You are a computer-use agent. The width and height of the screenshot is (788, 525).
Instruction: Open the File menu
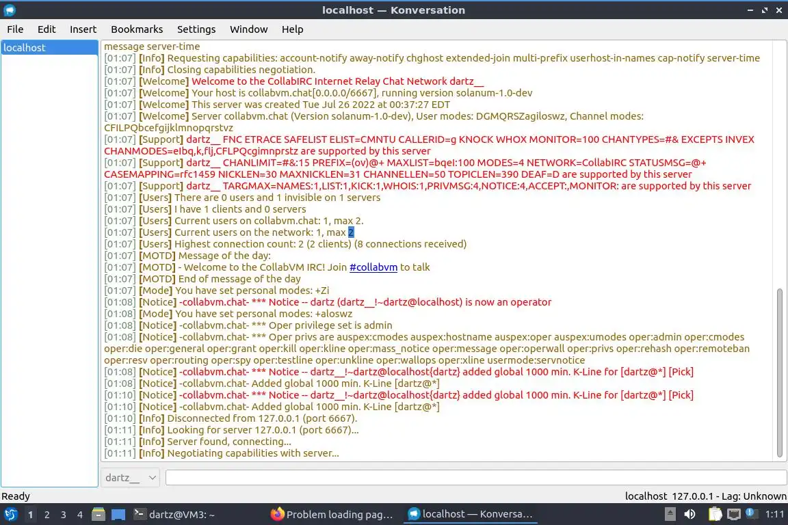15,29
